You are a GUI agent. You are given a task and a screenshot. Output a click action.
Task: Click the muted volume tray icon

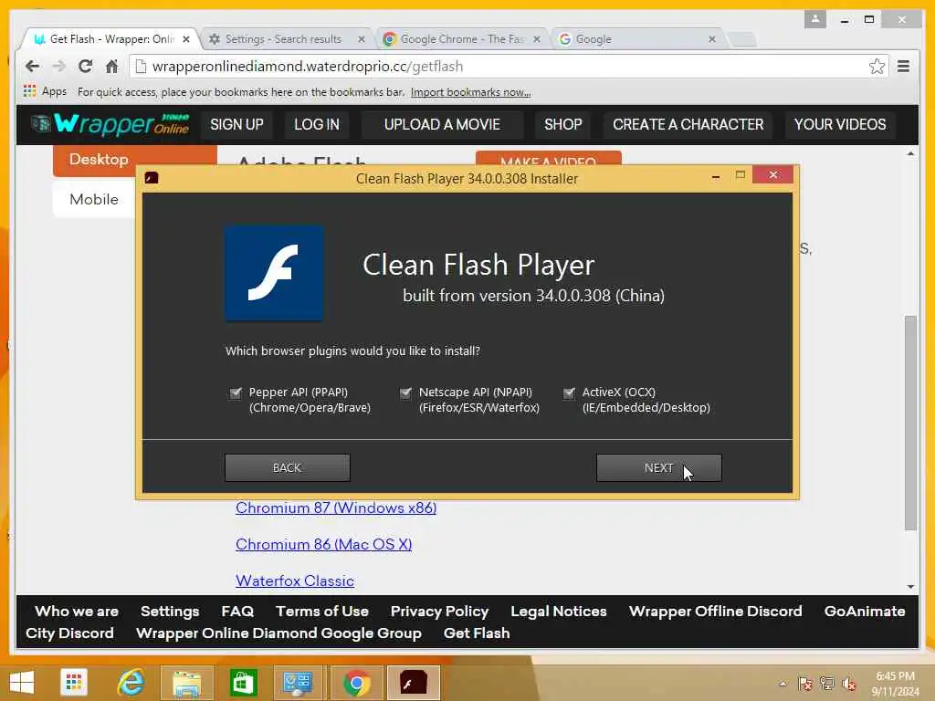click(x=848, y=684)
